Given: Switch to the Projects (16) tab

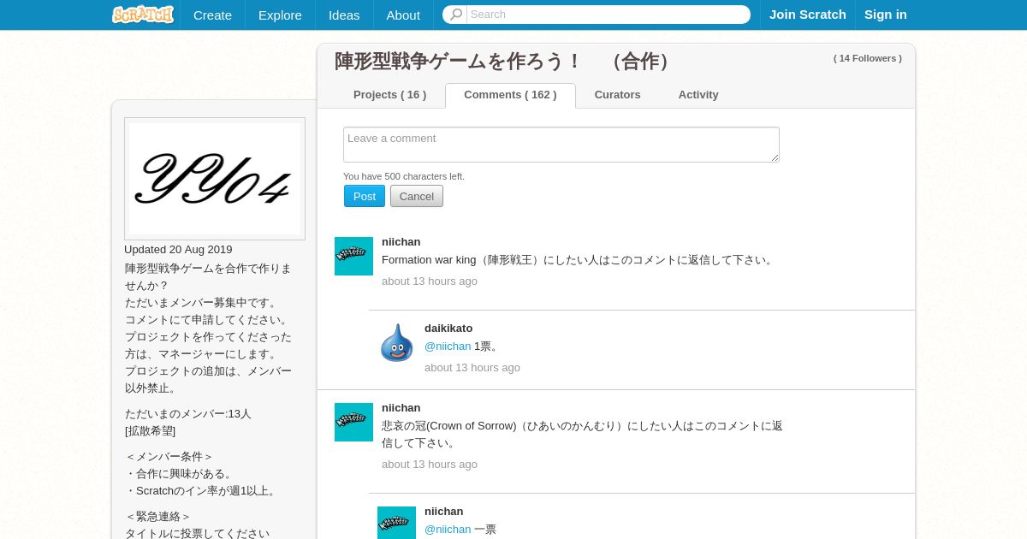Looking at the screenshot, I should point(389,95).
